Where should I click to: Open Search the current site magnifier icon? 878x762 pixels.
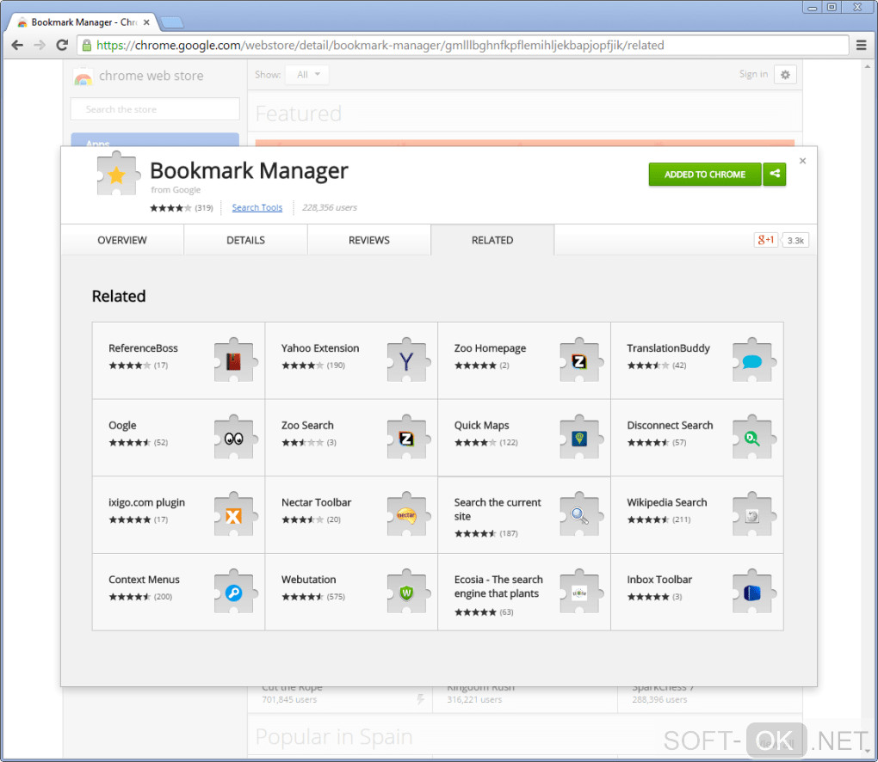[x=581, y=514]
